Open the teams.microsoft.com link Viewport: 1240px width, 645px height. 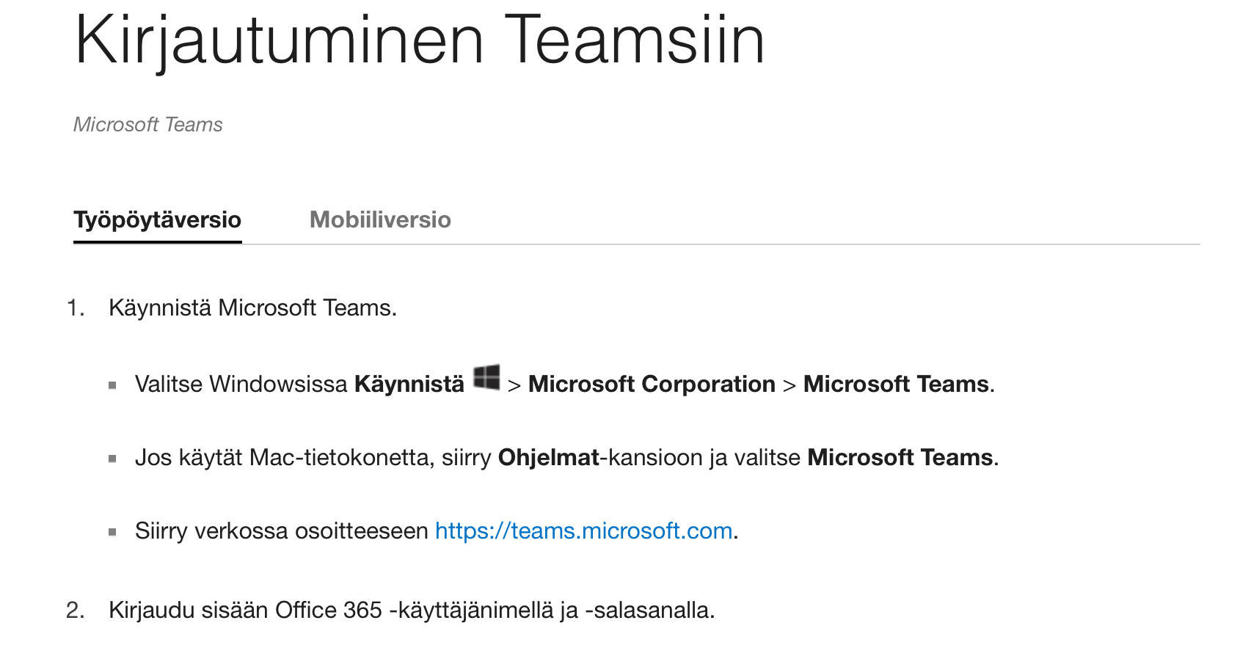583,531
